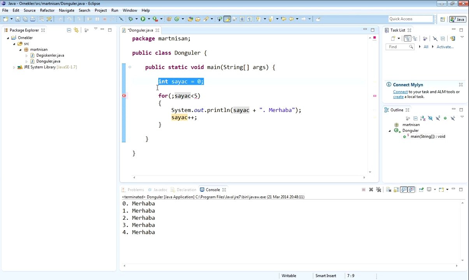Collapse the Ornekler project tree node

(x=8, y=38)
